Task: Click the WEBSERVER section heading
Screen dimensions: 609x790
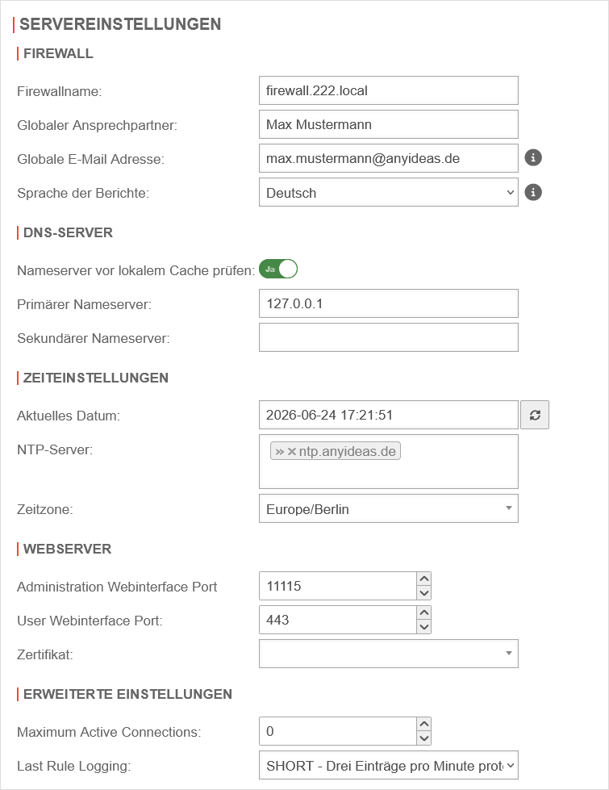Action: click(x=67, y=549)
